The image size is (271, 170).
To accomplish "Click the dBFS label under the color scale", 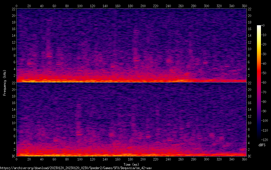I will [262, 145].
